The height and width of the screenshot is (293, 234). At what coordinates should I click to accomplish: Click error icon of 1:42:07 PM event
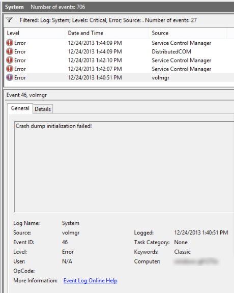10,69
